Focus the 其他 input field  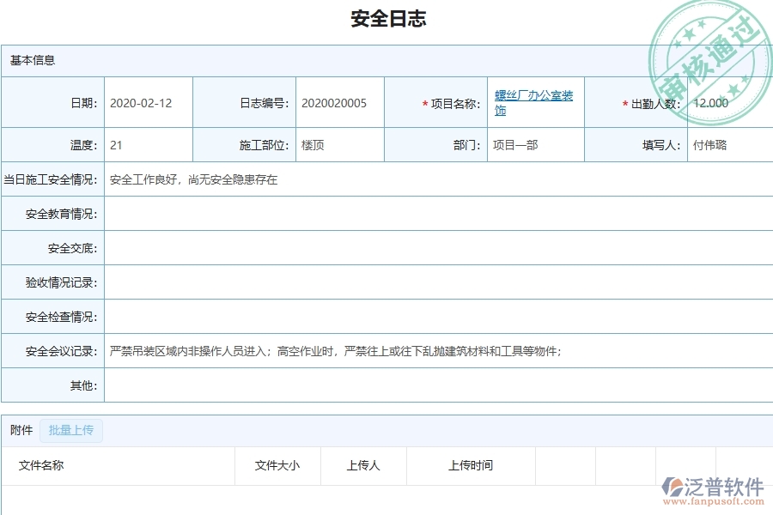pyautogui.click(x=438, y=385)
